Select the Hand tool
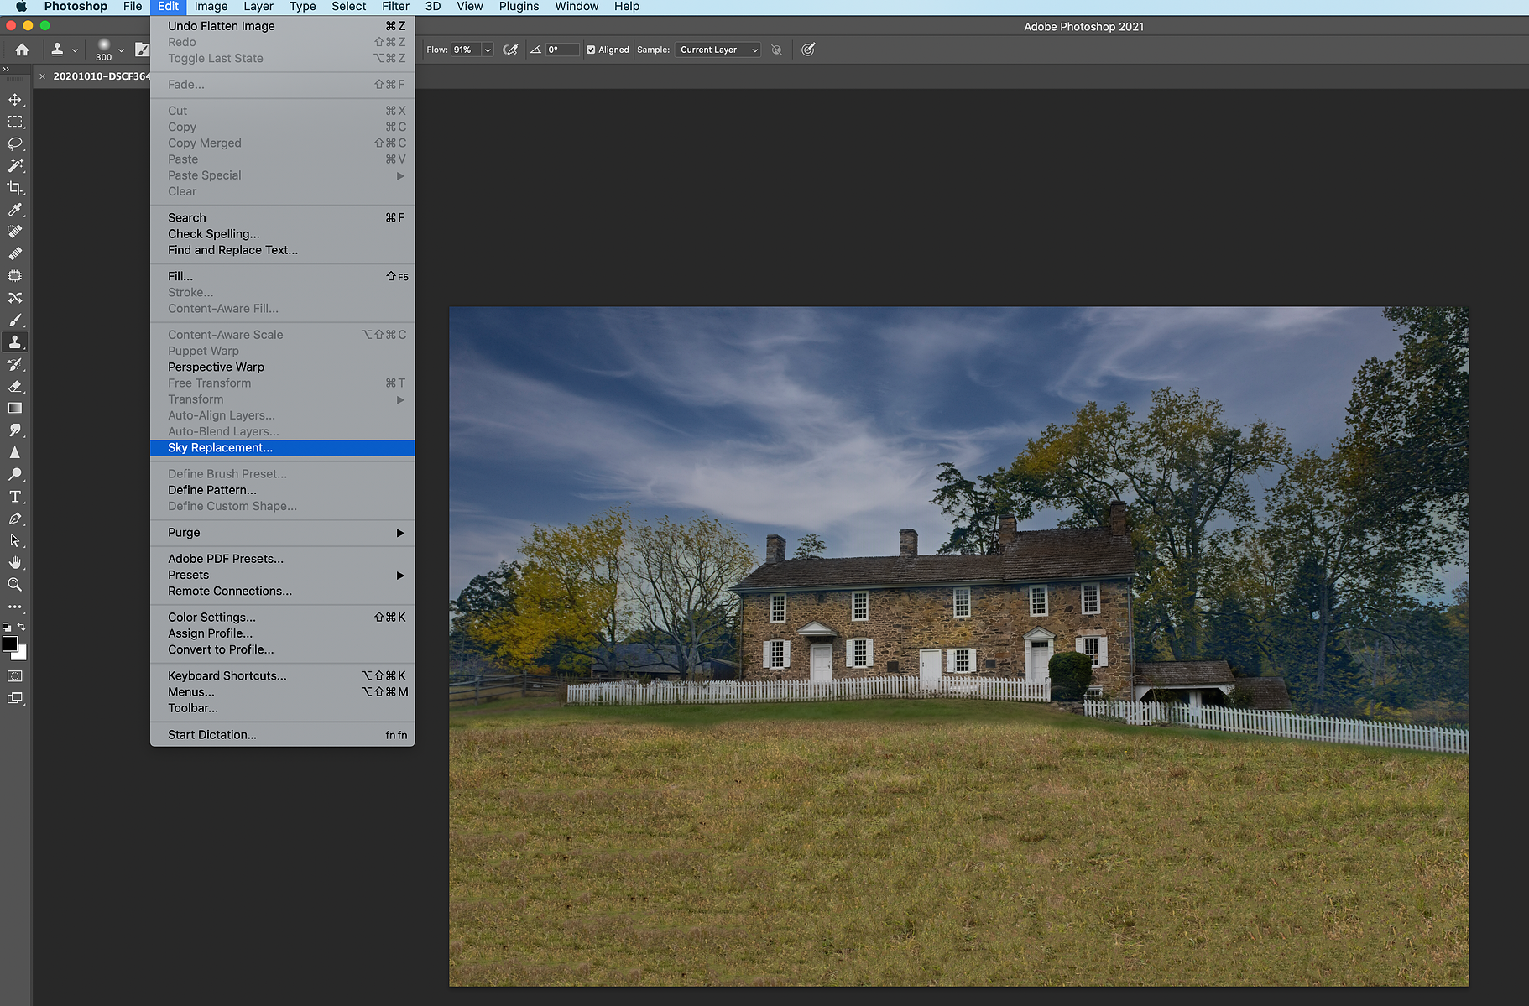Viewport: 1529px width, 1006px height. click(15, 562)
